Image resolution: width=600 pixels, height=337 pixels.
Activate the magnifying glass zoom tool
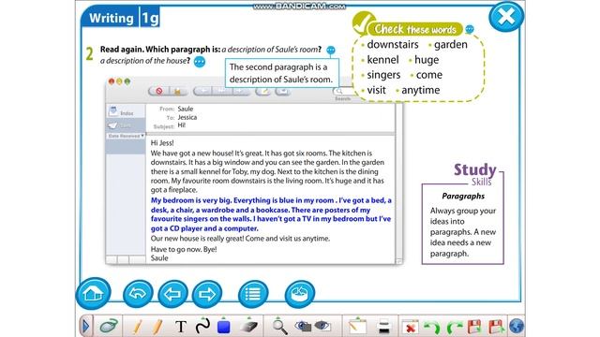pos(279,326)
